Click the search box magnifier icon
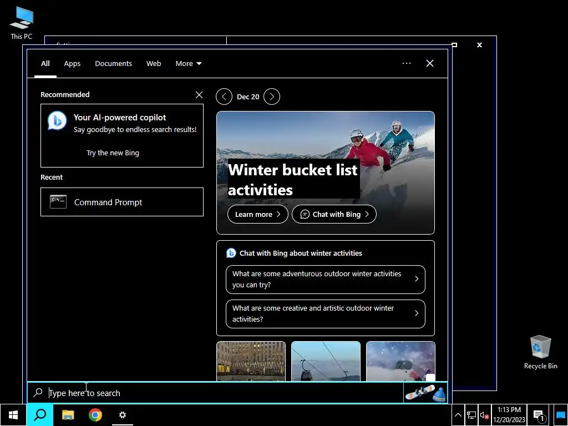The height and width of the screenshot is (426, 568). point(38,393)
